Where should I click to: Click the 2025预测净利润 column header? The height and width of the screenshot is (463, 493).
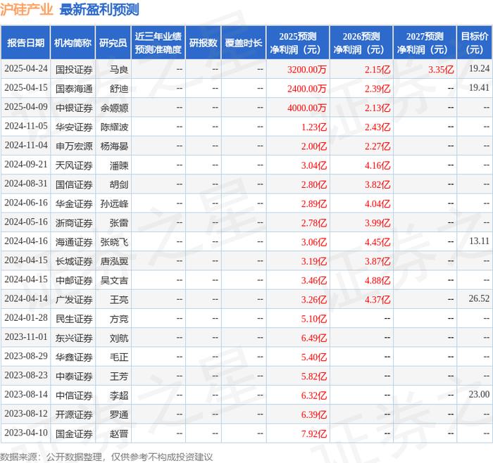[298, 43]
